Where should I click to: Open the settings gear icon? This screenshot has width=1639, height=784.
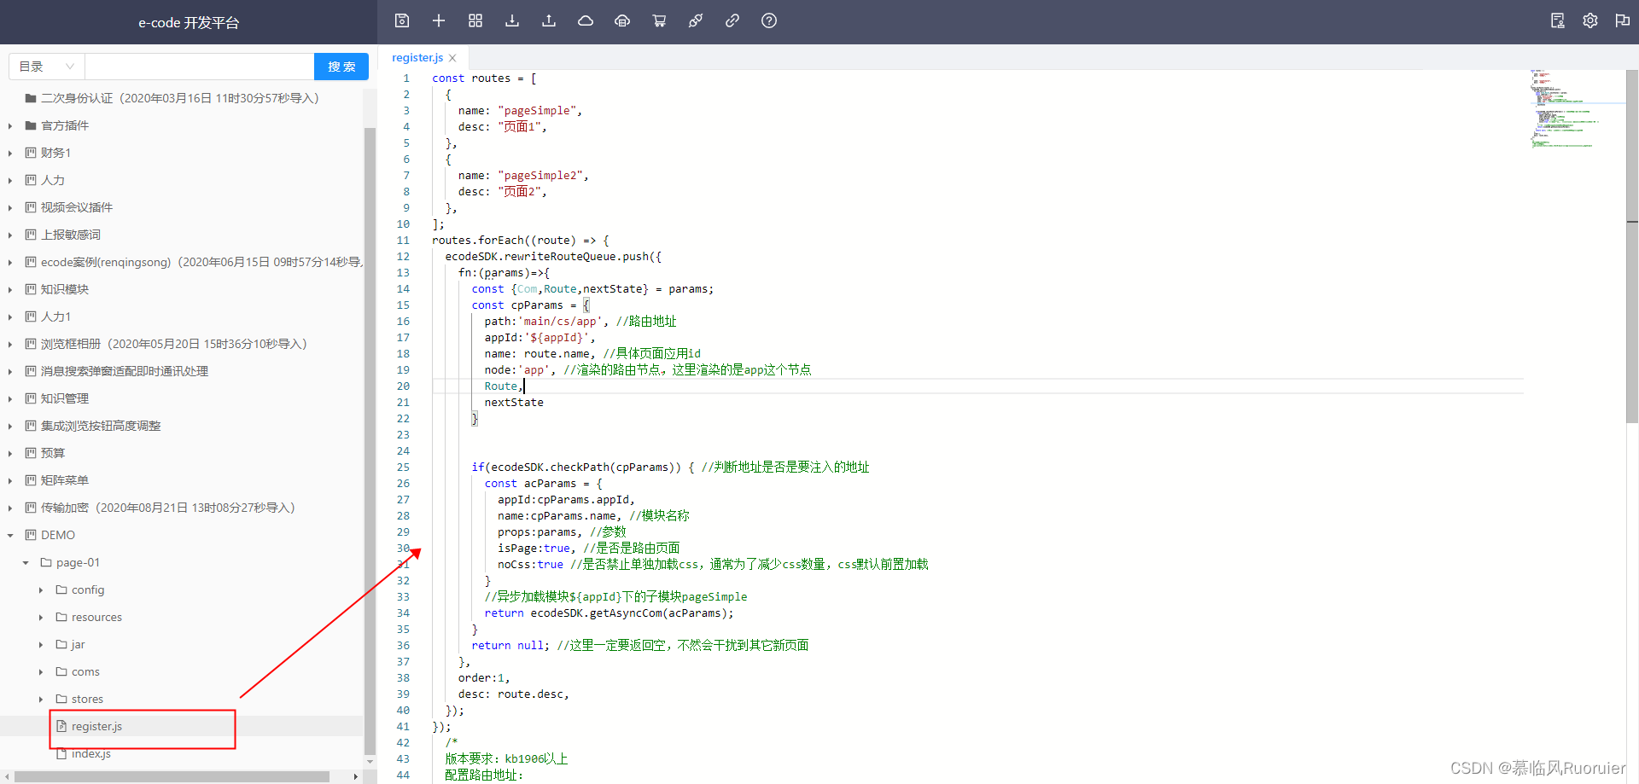point(1590,20)
